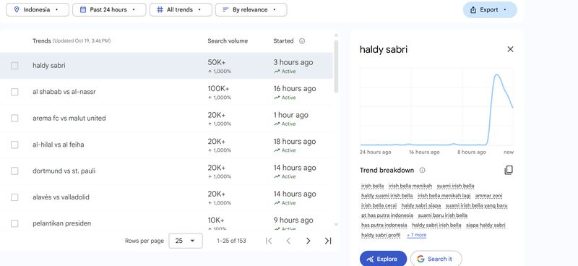Click the Search volume column header
578x266 pixels.
(x=228, y=41)
